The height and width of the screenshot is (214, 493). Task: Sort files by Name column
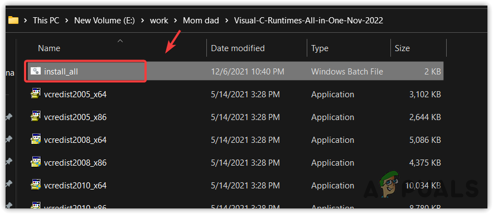[49, 48]
